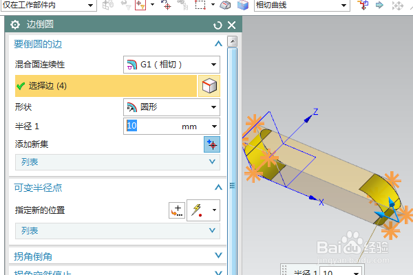
Task: Expand the 拐角倒角 section
Action: click(x=218, y=256)
